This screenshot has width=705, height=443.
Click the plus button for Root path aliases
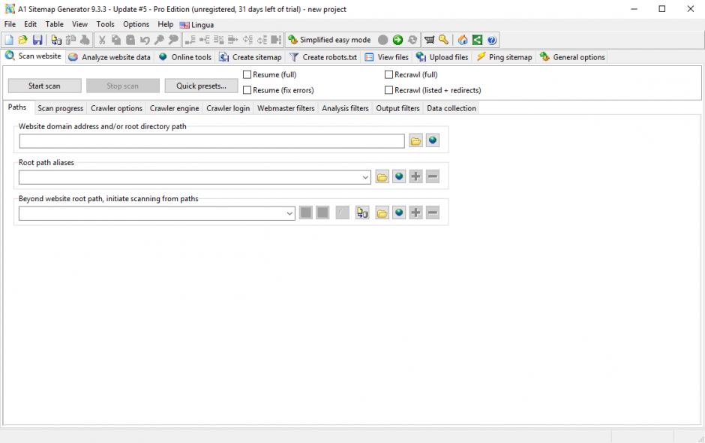tap(416, 177)
